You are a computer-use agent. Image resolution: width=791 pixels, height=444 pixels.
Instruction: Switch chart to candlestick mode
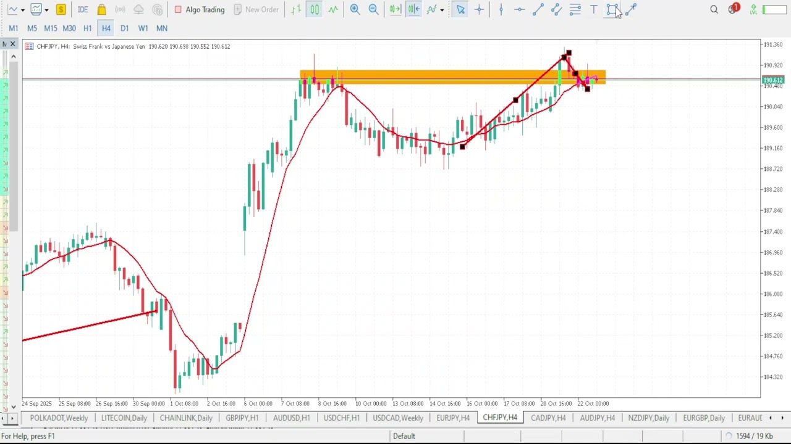click(315, 9)
